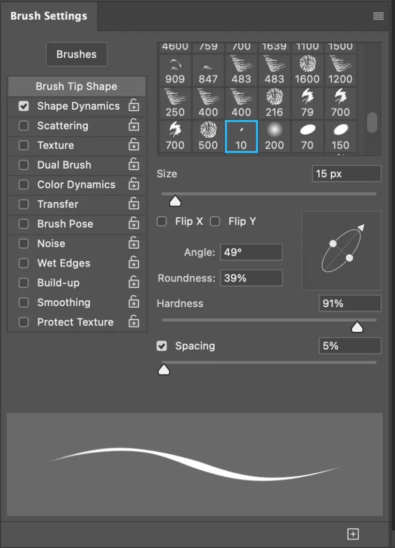The width and height of the screenshot is (395, 548).
Task: Toggle lock icon for Scattering
Action: pos(134,125)
